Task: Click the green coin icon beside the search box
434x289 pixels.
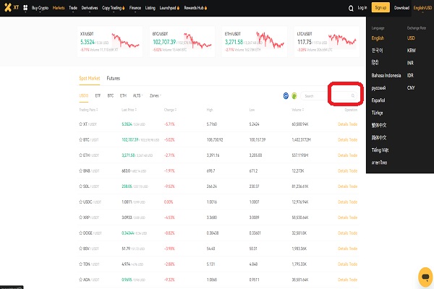Action: 294,95
